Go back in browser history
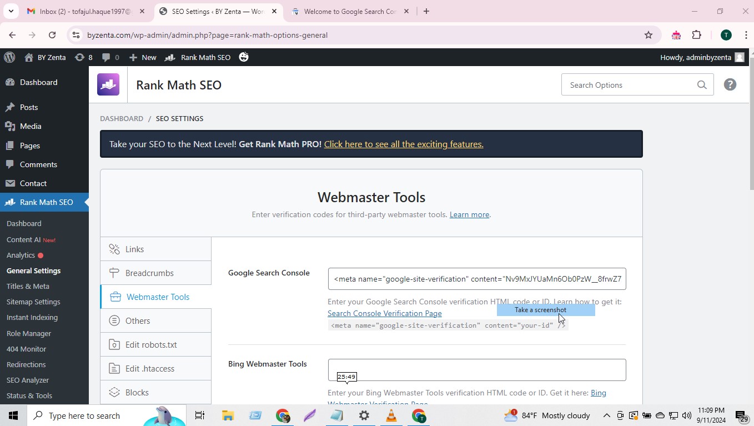 [12, 35]
